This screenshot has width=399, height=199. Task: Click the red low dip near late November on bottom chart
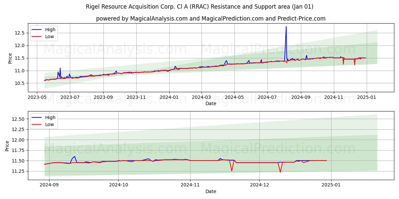(232, 170)
